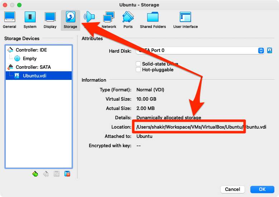Select the Empty optical drive entry
This screenshot has width=279, height=197.
coord(29,58)
